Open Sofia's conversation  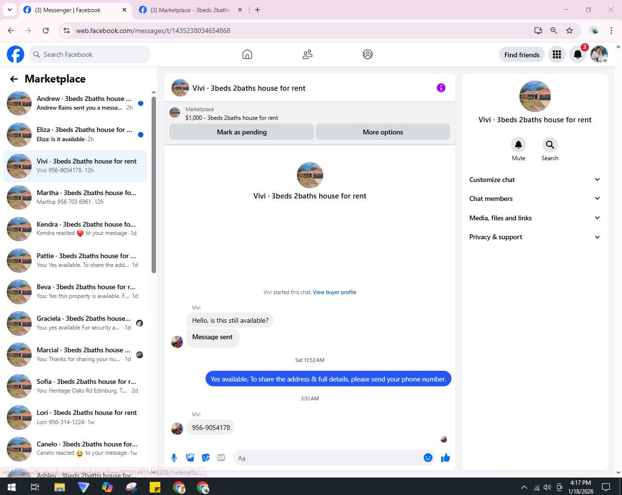(75, 386)
